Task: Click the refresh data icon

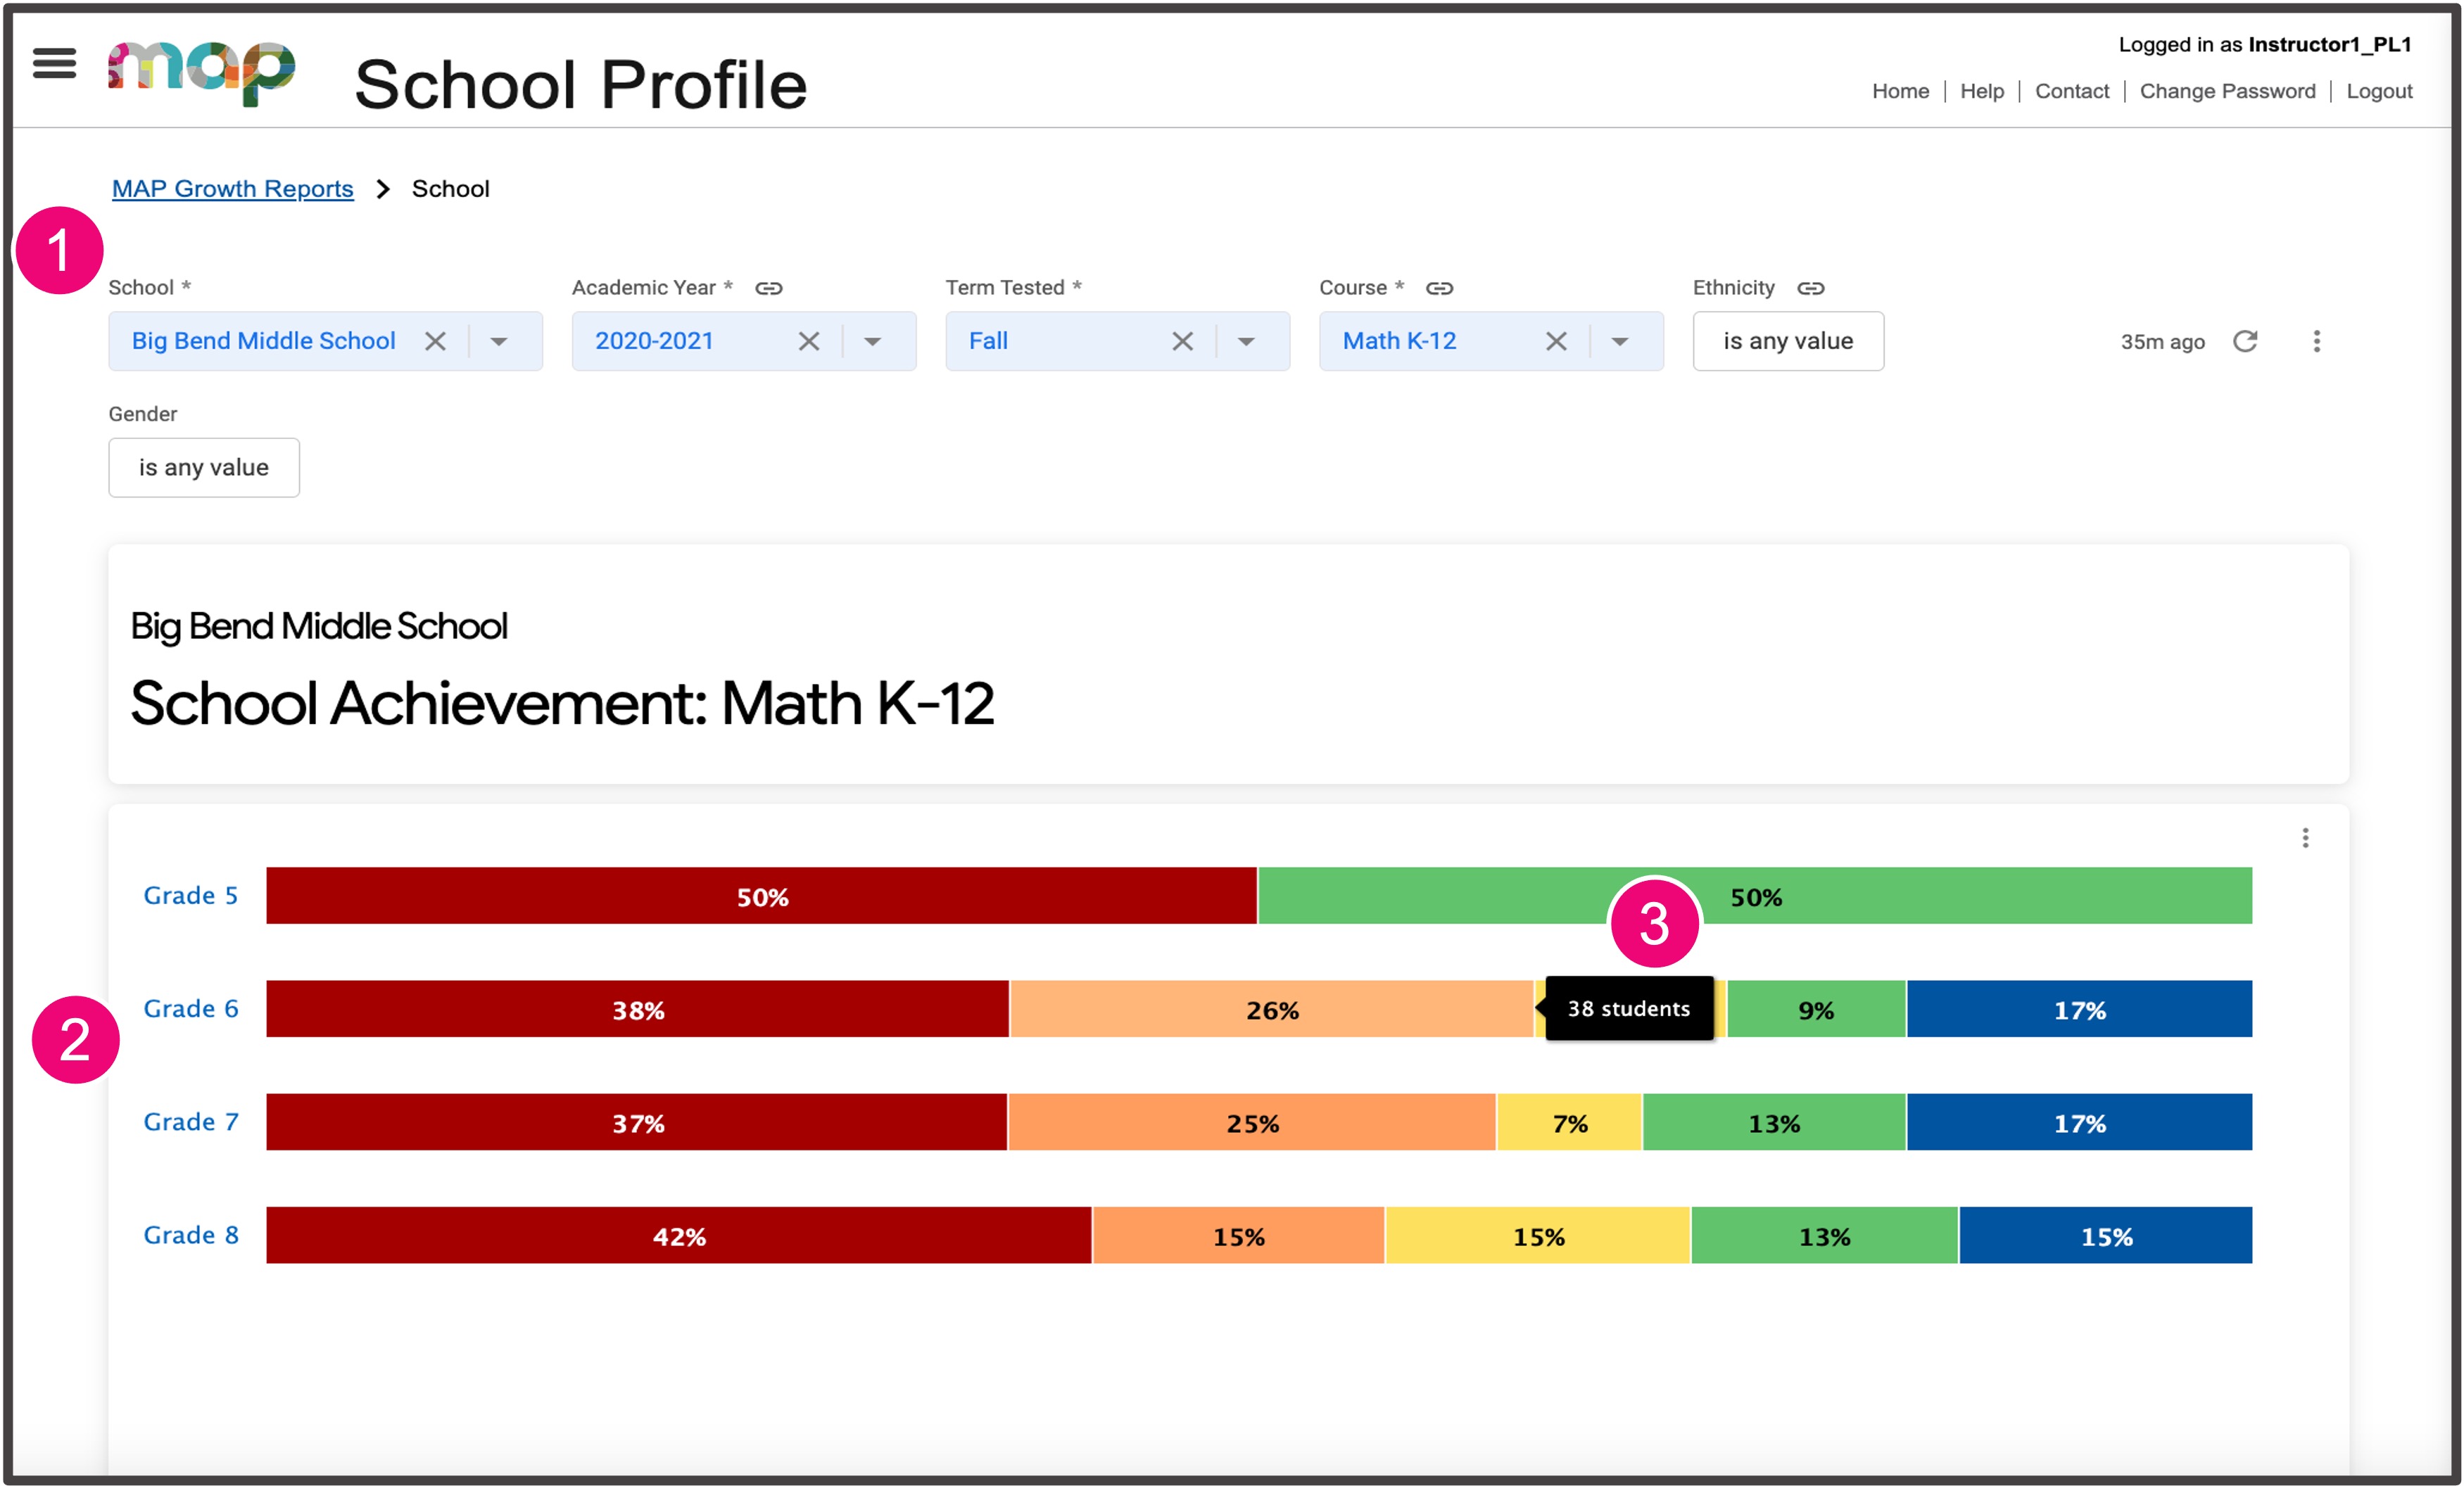Action: (2245, 341)
